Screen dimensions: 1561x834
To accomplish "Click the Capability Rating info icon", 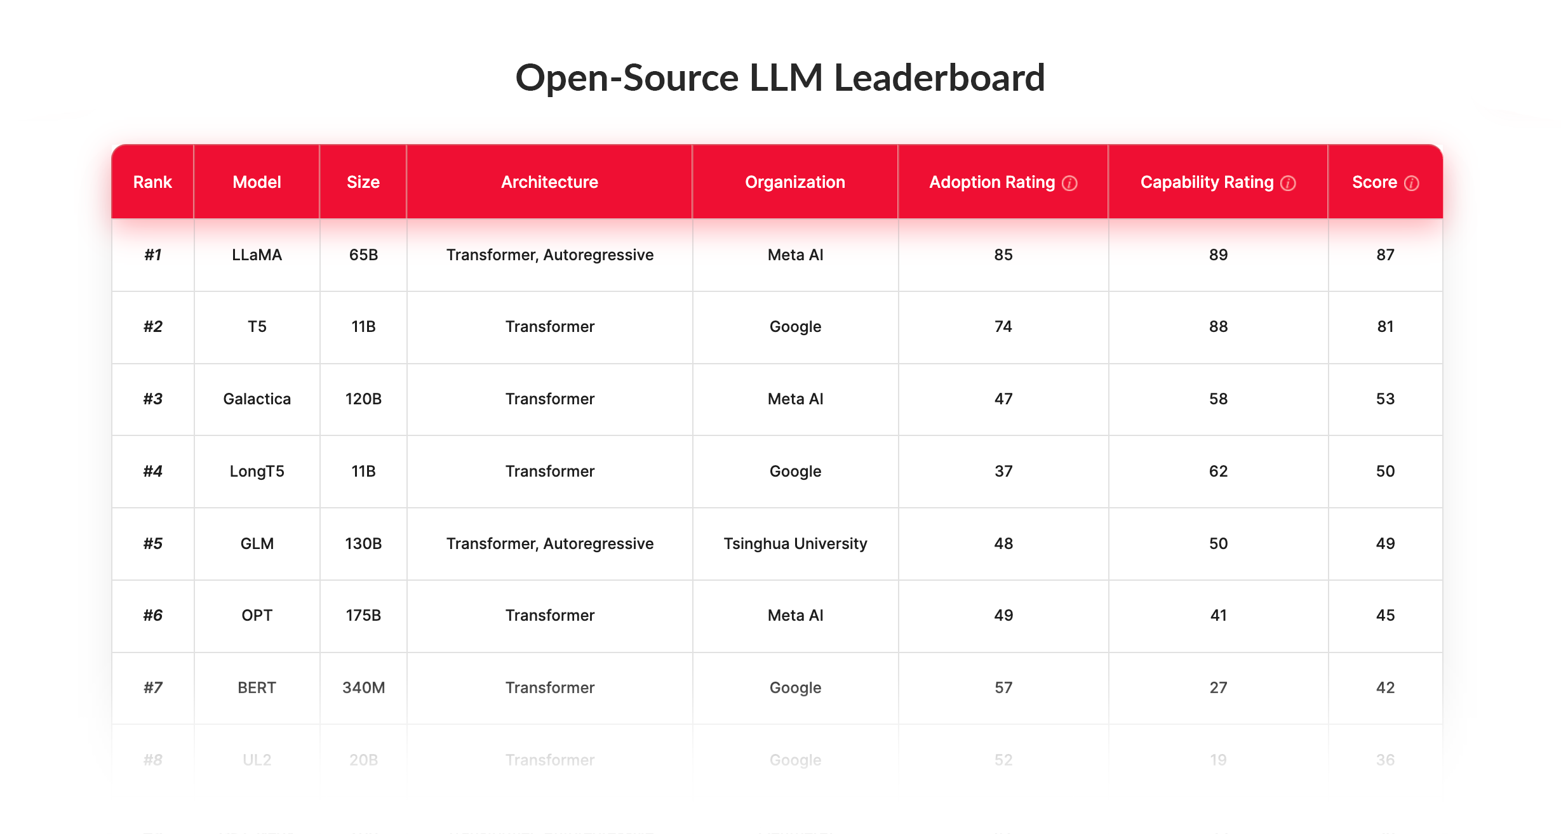I will [x=1288, y=183].
